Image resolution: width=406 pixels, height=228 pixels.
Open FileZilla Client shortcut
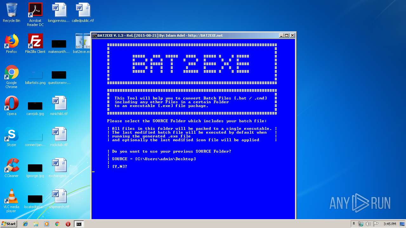[x=35, y=44]
